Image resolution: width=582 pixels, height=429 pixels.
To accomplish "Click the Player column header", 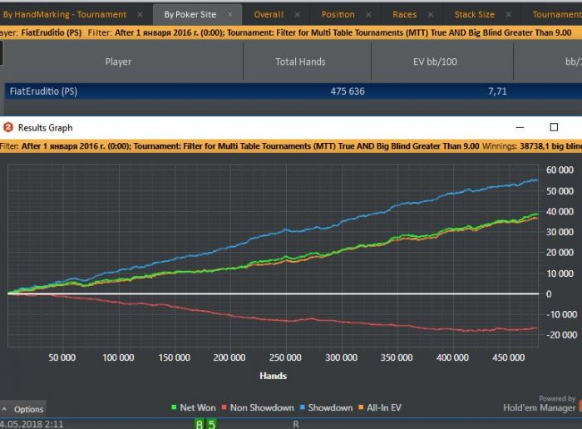I will (118, 62).
